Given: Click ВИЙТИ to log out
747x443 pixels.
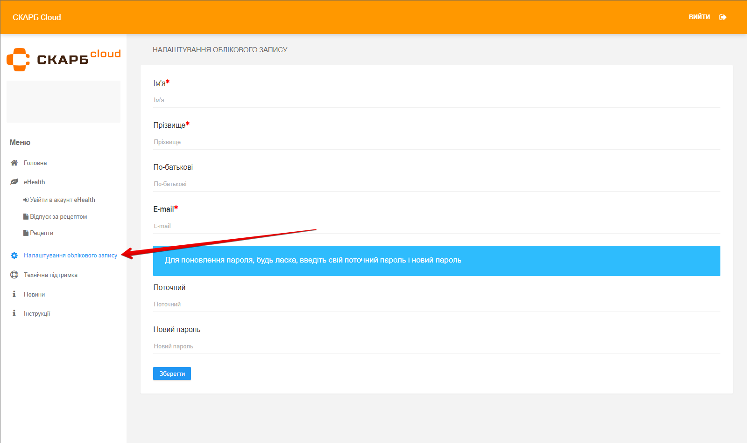Looking at the screenshot, I should click(x=699, y=17).
